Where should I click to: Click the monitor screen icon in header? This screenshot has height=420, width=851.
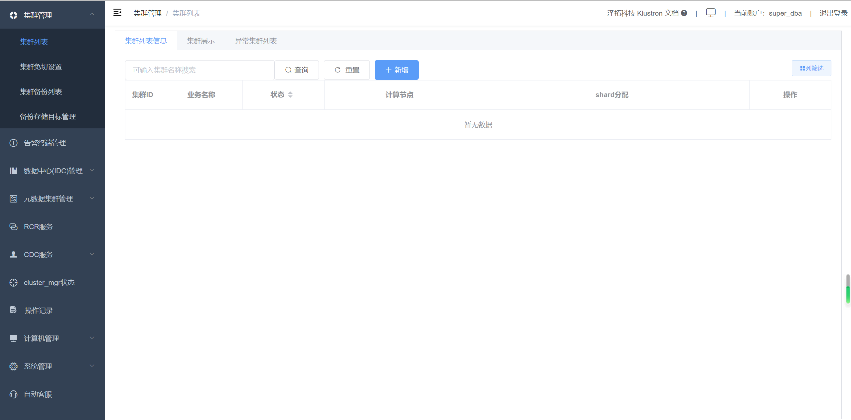pyautogui.click(x=710, y=13)
